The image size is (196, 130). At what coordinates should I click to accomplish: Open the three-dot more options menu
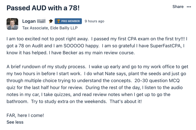coord(189,7)
